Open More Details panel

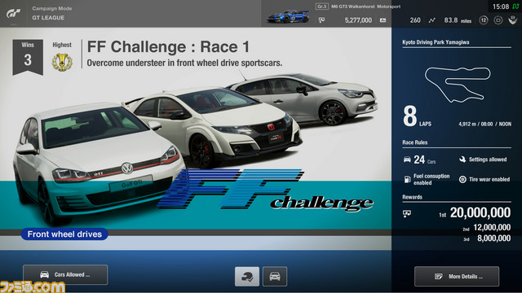point(457,276)
